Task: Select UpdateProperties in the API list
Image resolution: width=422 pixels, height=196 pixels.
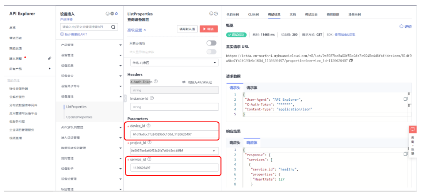Action: (x=79, y=117)
